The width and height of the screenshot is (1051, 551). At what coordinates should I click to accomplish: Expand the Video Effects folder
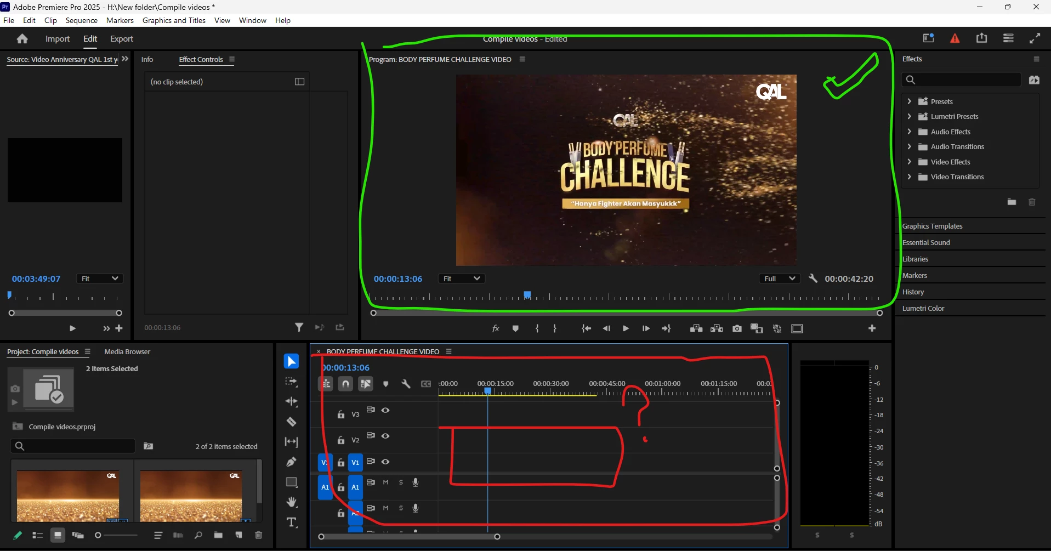click(x=909, y=162)
